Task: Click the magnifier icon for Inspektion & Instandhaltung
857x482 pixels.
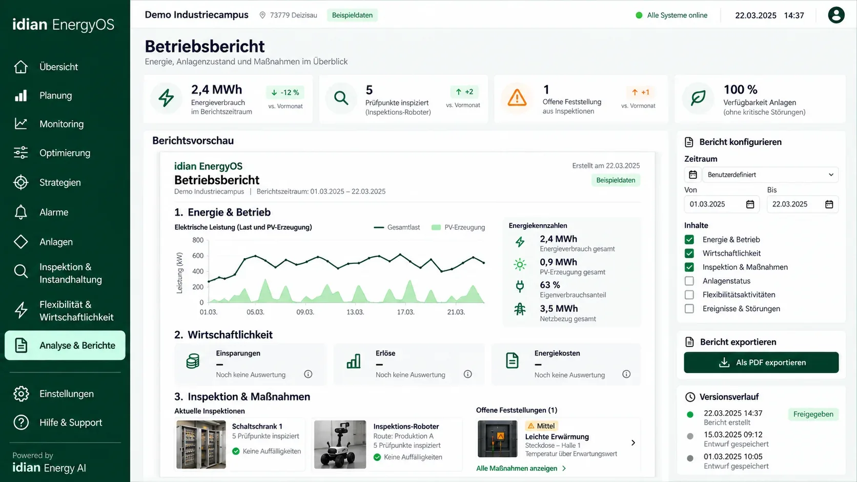Action: (21, 271)
